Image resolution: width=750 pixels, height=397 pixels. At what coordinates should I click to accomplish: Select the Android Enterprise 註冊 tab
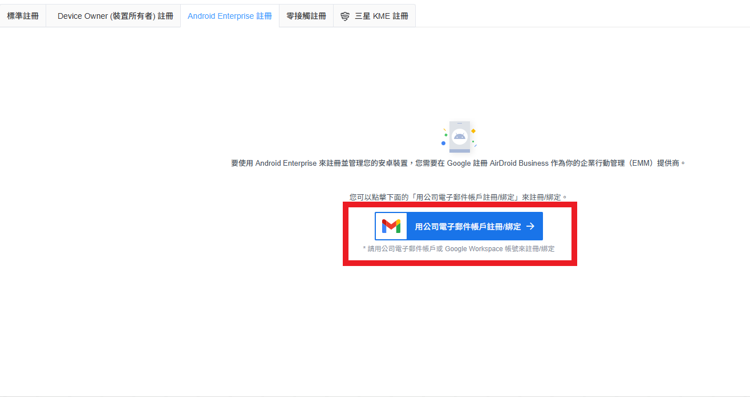tap(230, 16)
